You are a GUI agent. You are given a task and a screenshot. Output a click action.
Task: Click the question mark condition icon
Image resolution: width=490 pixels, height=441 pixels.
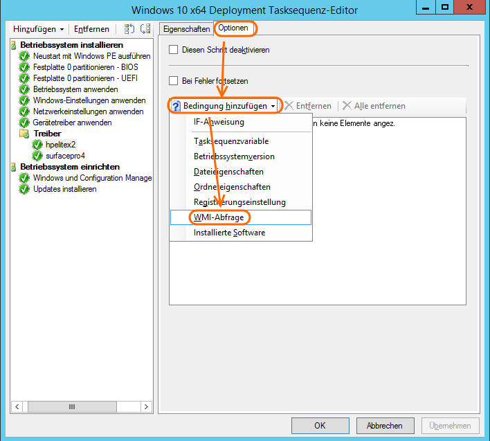176,106
